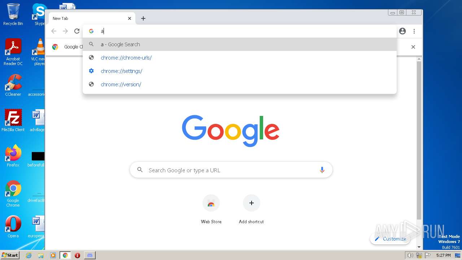The image size is (462, 260).
Task: Open the Chrome profile avatar menu
Action: click(402, 31)
